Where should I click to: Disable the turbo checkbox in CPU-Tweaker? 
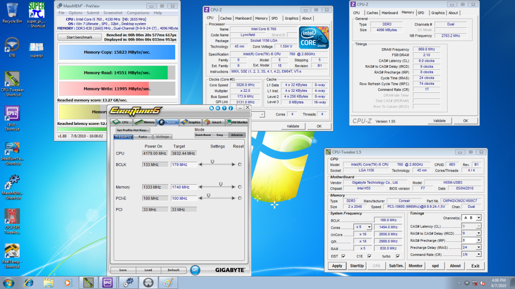click(399, 256)
